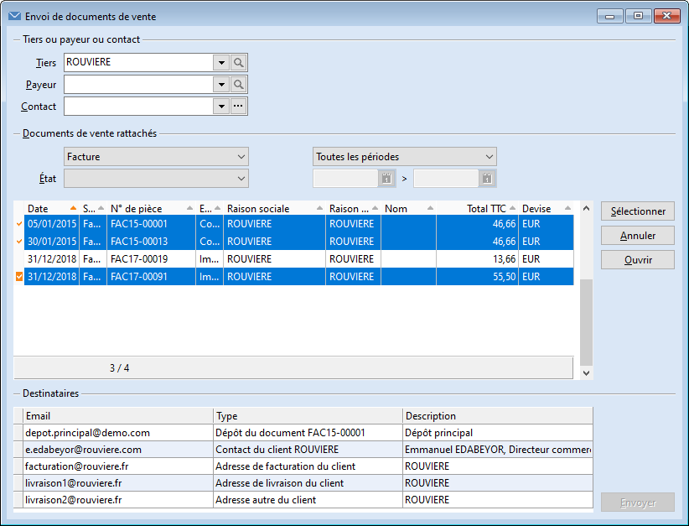Sort by Devise column header

point(546,208)
